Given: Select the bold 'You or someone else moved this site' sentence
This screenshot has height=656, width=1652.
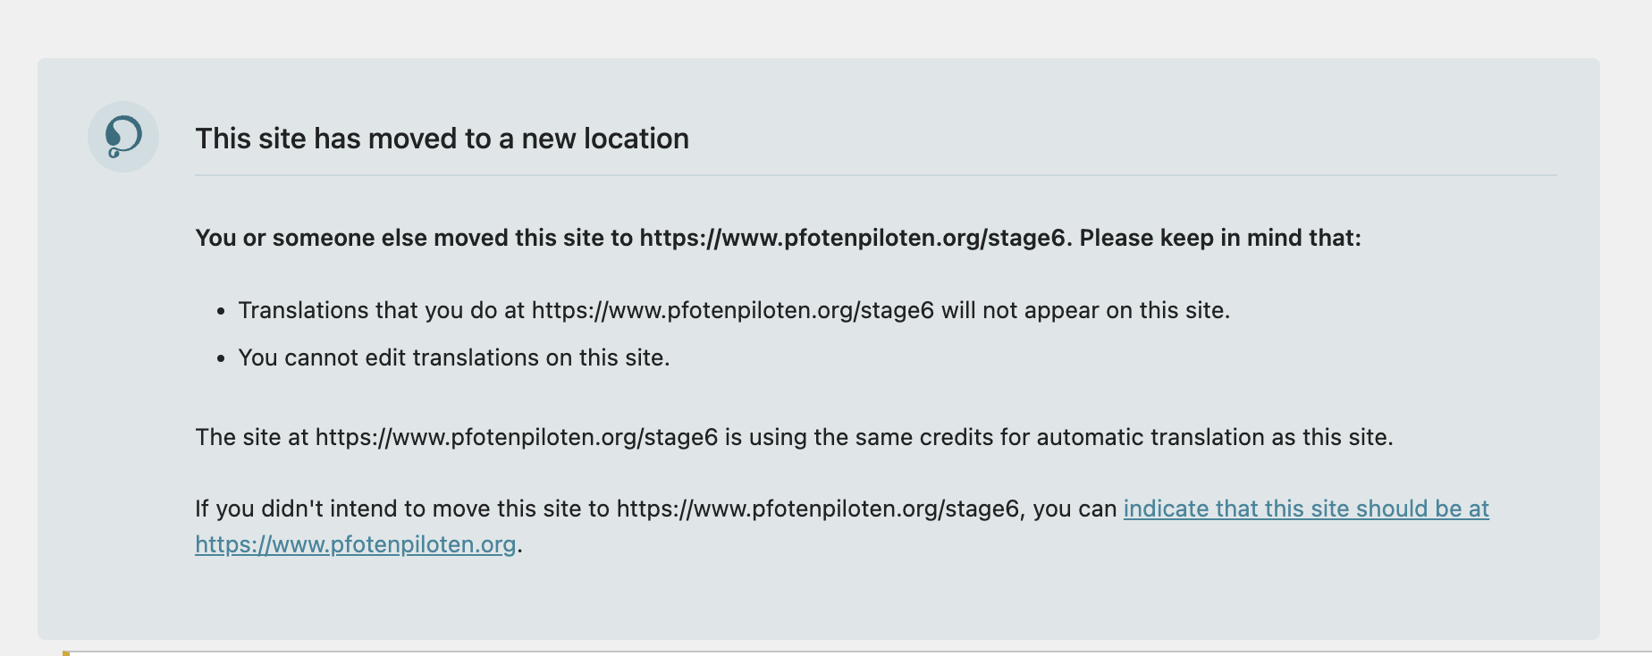Looking at the screenshot, I should 778,238.
